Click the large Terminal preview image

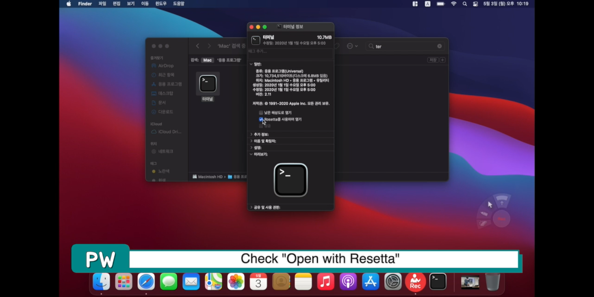(291, 180)
